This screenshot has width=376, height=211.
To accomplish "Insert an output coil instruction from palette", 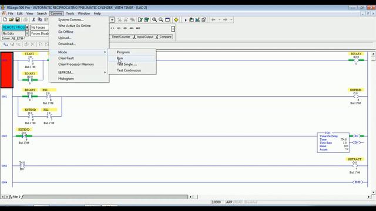I will [112, 28].
